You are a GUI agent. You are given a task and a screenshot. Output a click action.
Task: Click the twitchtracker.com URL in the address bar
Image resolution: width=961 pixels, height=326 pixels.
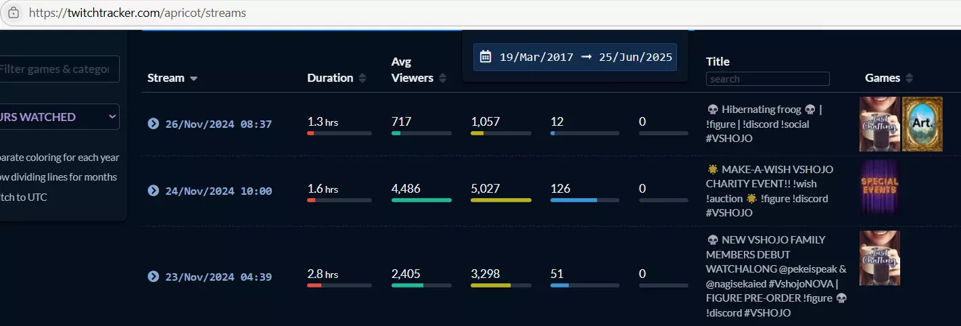pyautogui.click(x=137, y=13)
